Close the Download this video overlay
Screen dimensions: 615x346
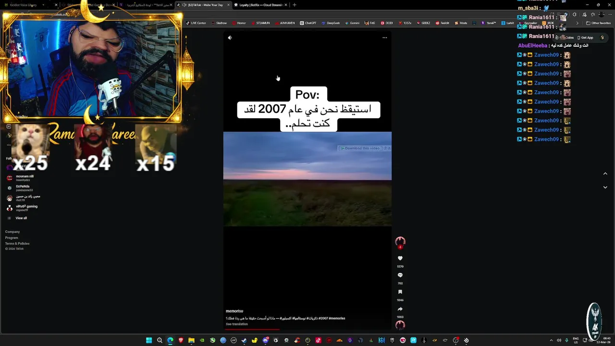click(389, 148)
